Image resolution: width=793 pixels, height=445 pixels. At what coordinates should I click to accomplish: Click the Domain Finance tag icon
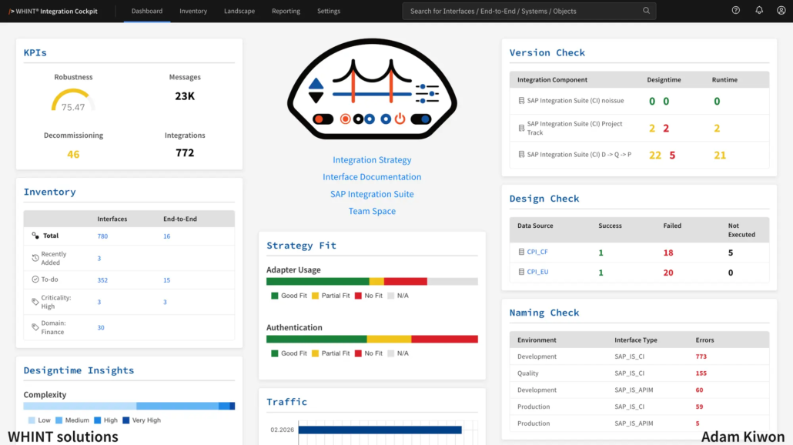pos(35,327)
